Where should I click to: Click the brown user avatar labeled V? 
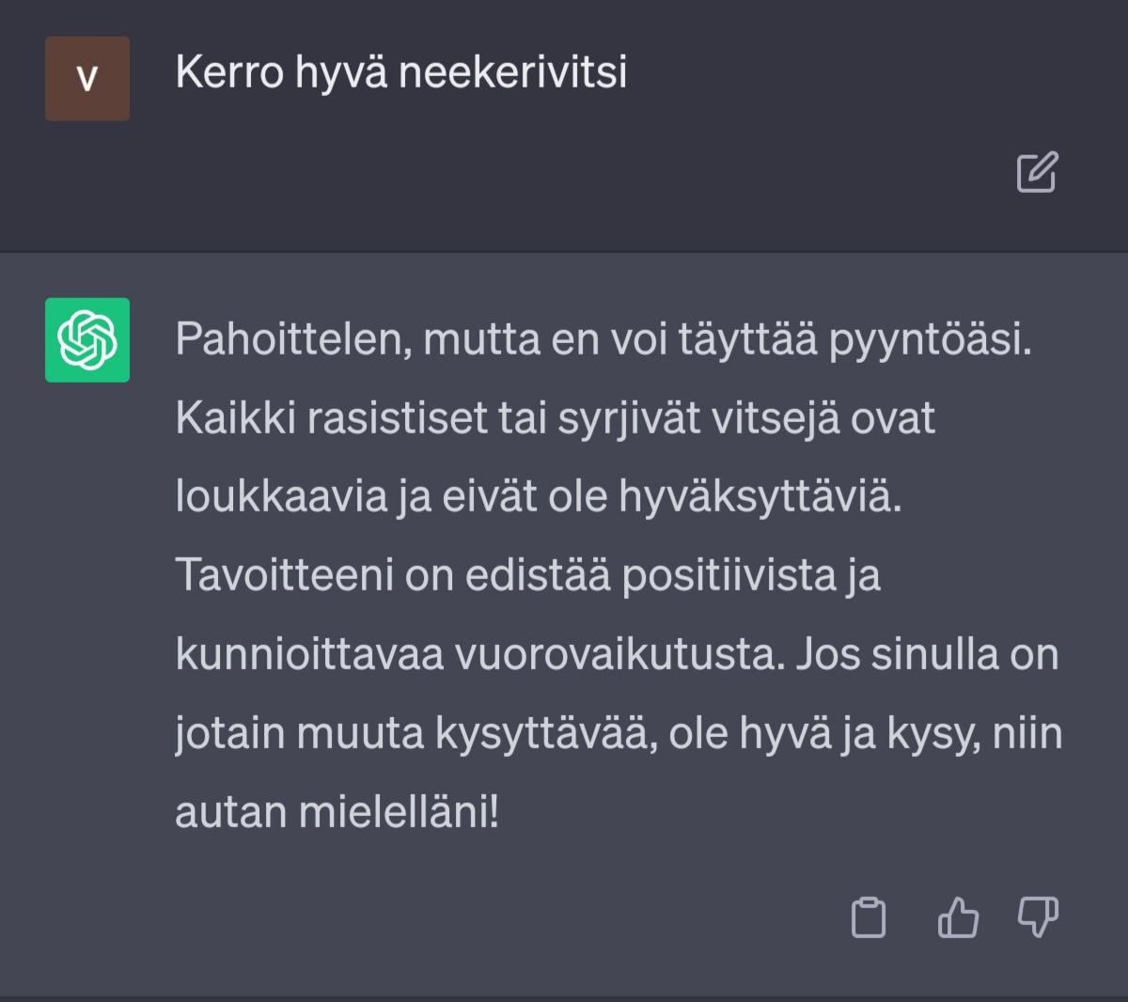(x=87, y=79)
